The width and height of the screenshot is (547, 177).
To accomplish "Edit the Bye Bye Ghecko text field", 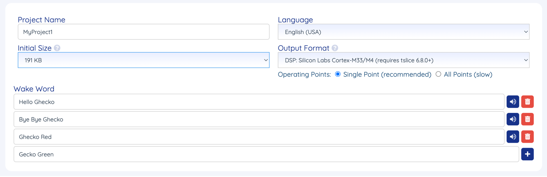I will tap(259, 119).
